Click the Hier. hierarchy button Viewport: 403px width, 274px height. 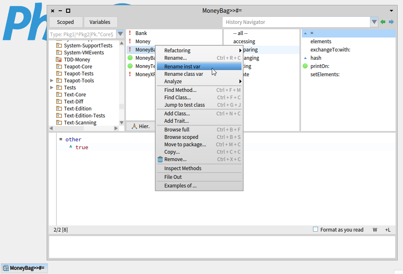140,126
